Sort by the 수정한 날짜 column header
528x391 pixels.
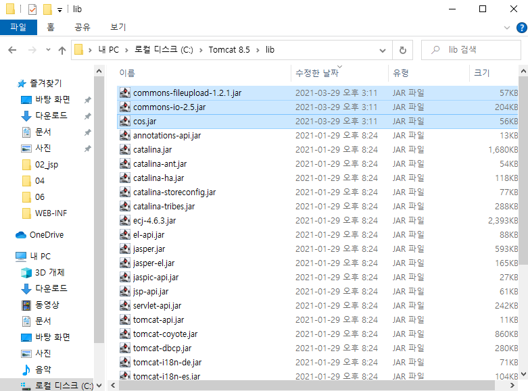click(x=317, y=73)
